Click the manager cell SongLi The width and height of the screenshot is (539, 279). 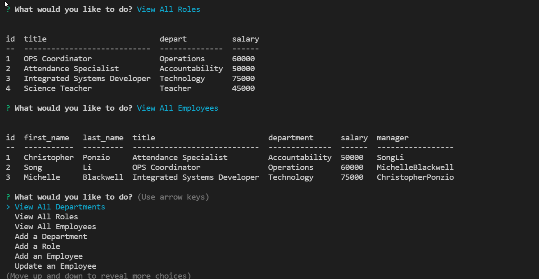389,157
